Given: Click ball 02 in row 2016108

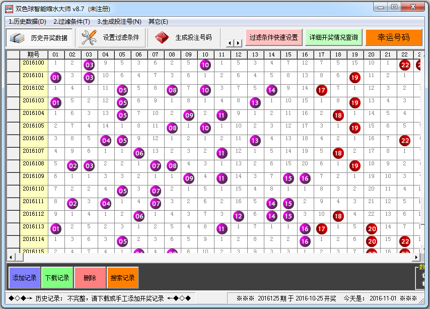Looking at the screenshot, I should click(x=73, y=166).
